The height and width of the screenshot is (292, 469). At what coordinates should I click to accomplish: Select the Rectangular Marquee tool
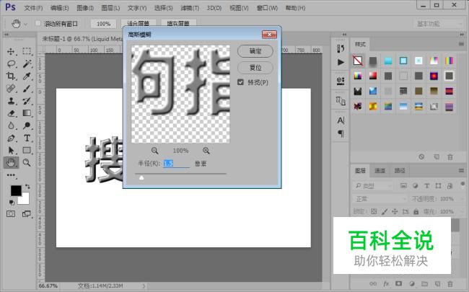tap(27, 51)
